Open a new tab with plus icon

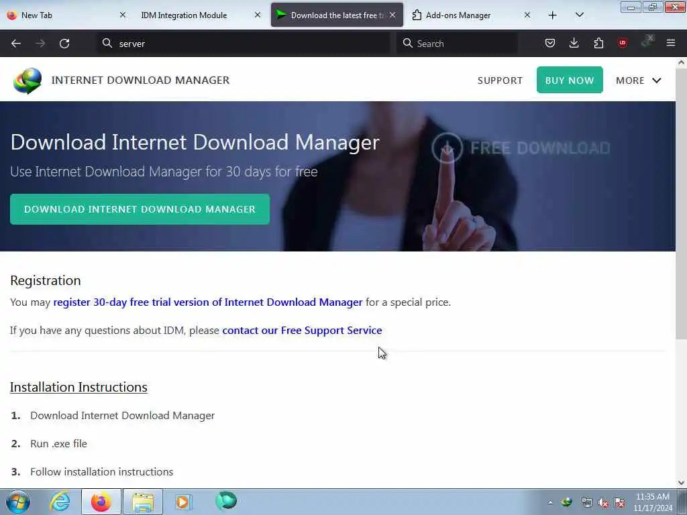coord(553,15)
